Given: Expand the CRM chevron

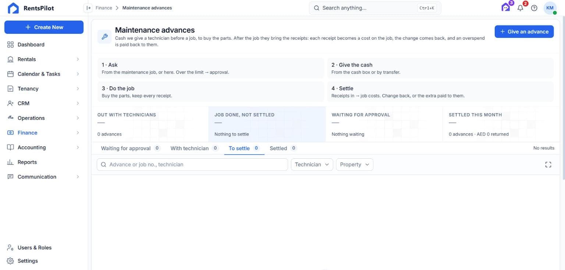Looking at the screenshot, I should pos(78,103).
